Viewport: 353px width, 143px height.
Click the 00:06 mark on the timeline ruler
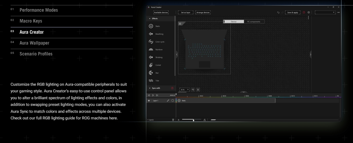247,96
